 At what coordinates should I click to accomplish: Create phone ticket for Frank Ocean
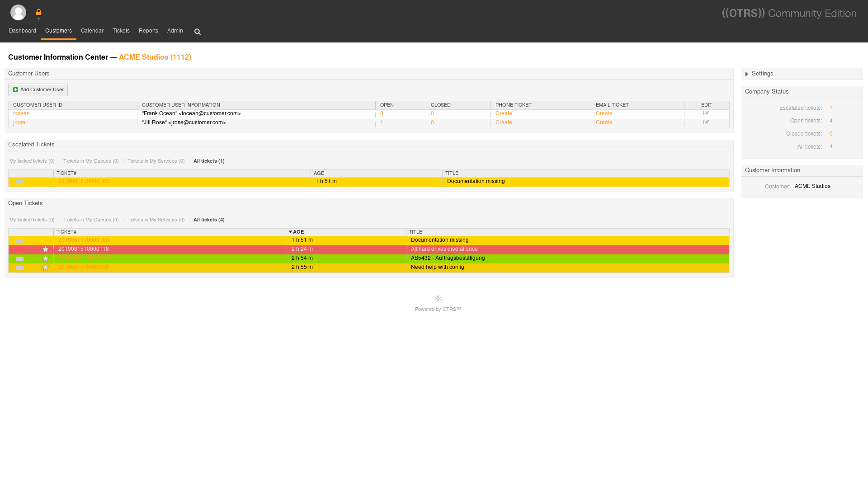point(504,114)
